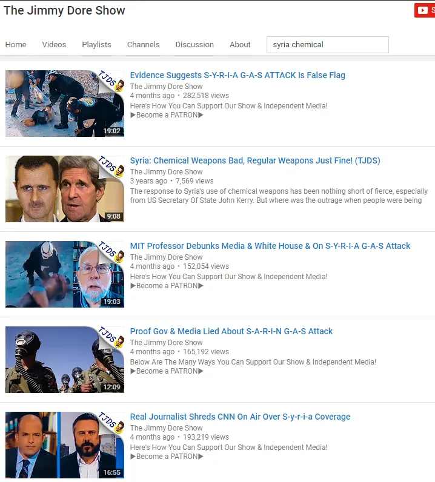
Task: Click channel name under 'Syria: Chemical Weapons' video
Action: (x=167, y=172)
